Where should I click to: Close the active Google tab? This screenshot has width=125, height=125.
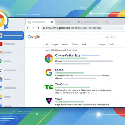(x=52, y=22)
